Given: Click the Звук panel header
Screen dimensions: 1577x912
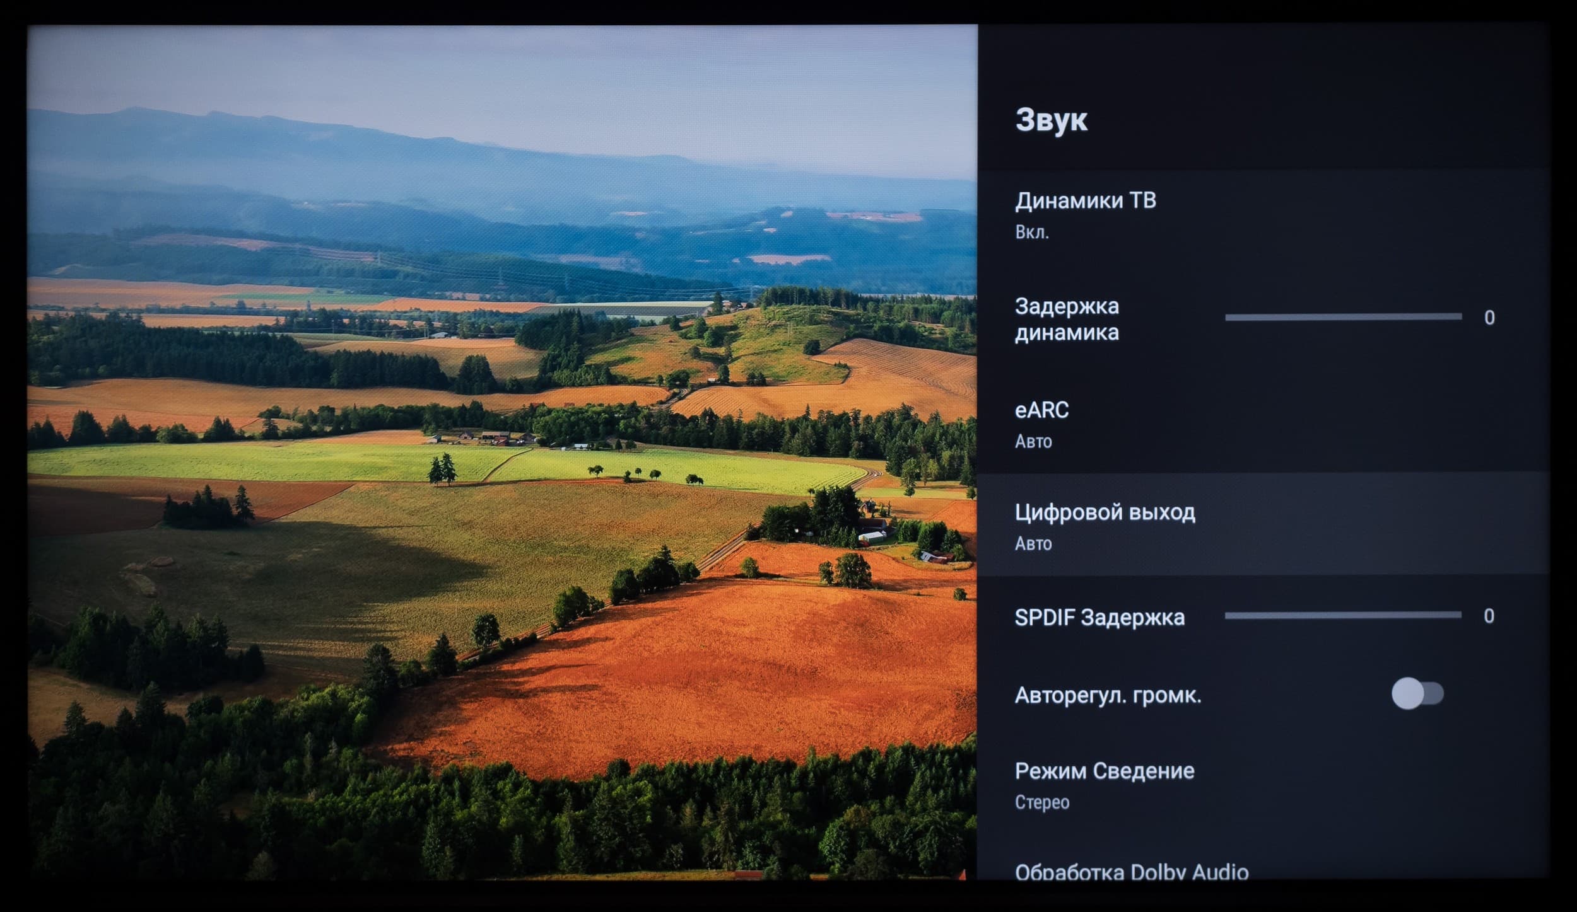Looking at the screenshot, I should pyautogui.click(x=1052, y=120).
